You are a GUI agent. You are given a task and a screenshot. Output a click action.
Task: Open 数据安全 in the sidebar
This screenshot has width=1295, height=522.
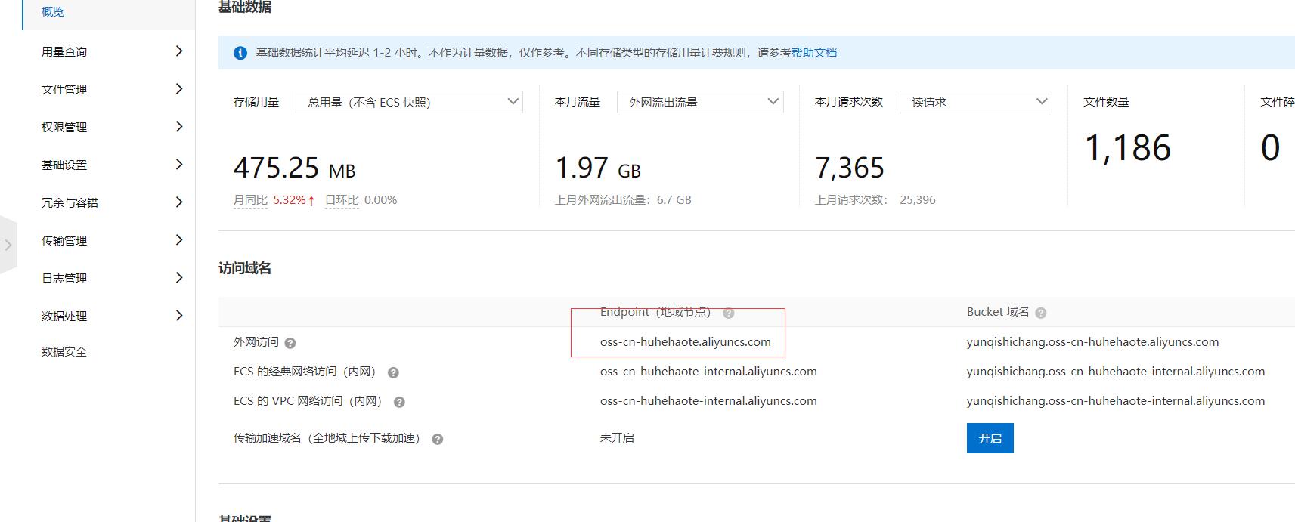click(64, 351)
